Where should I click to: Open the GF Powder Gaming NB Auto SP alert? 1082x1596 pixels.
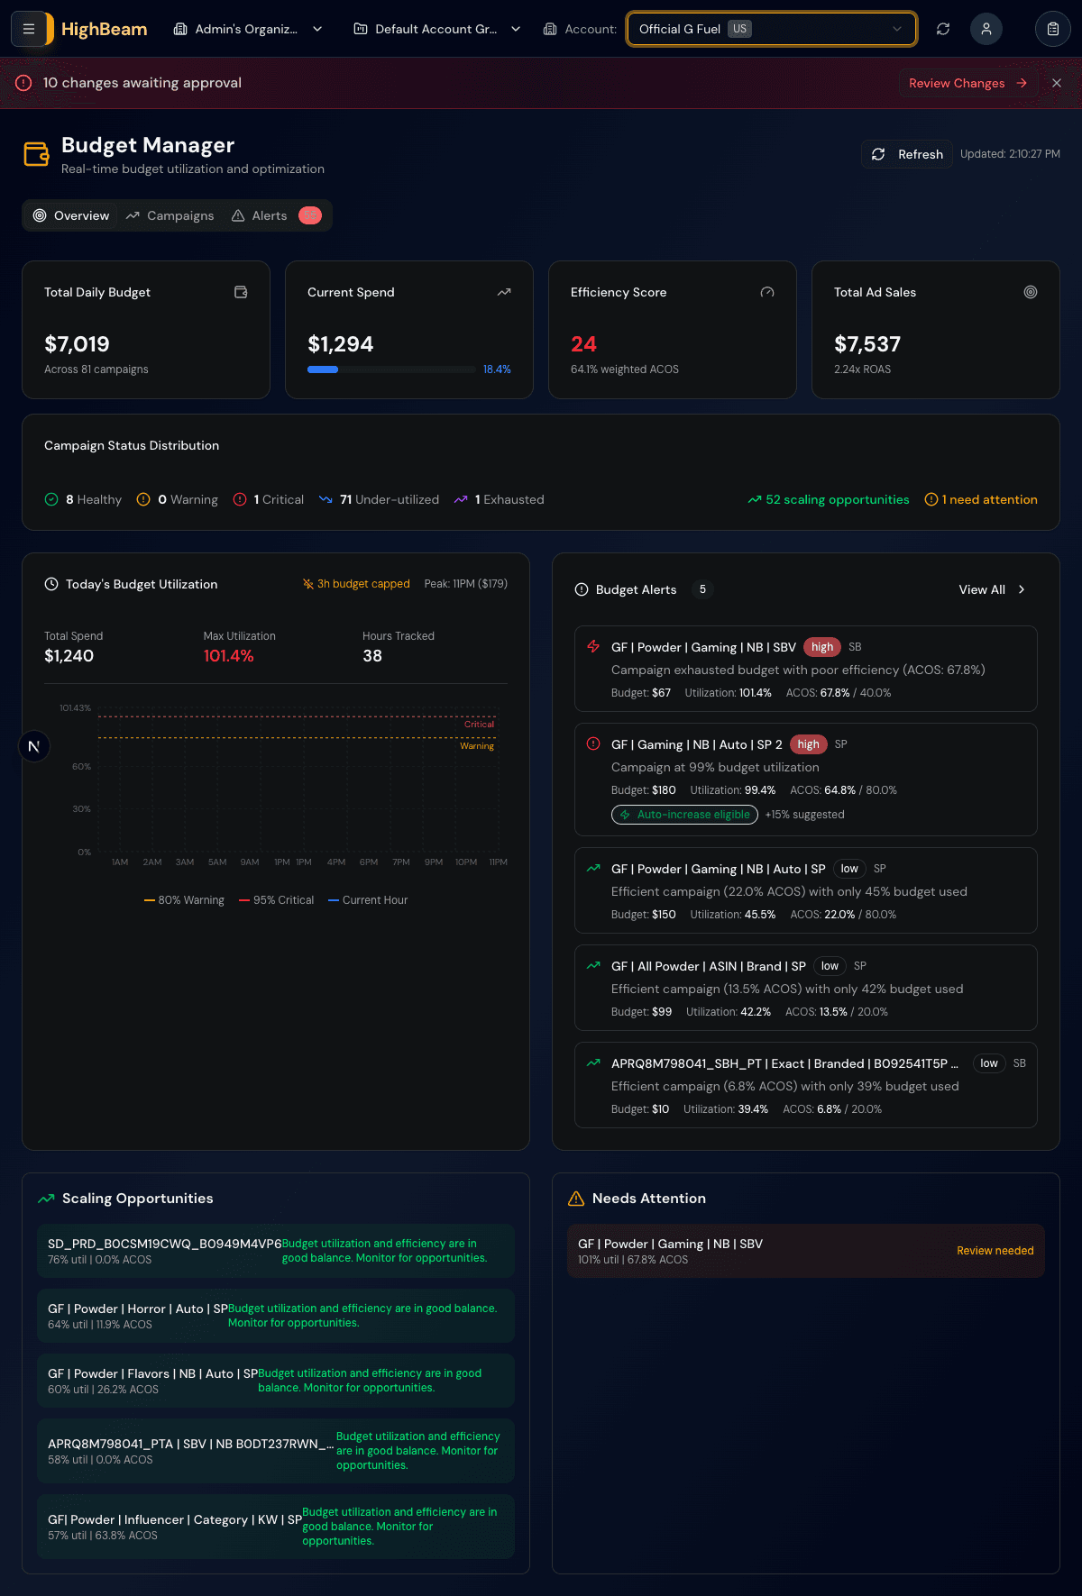tap(806, 890)
